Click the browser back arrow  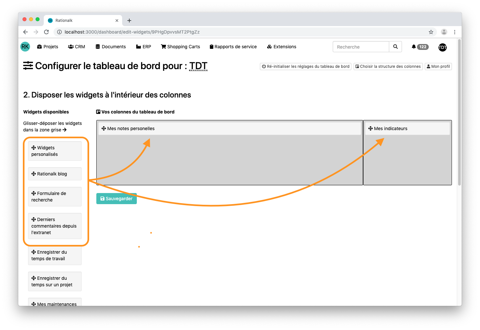(x=25, y=32)
